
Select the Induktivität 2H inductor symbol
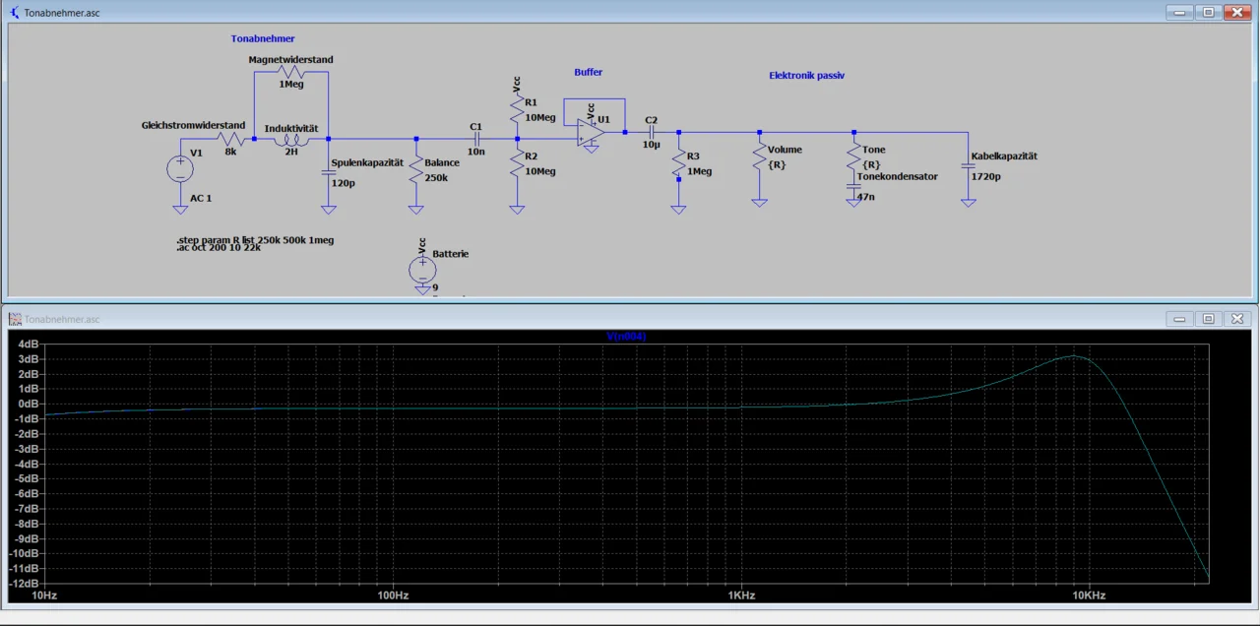pyautogui.click(x=290, y=140)
